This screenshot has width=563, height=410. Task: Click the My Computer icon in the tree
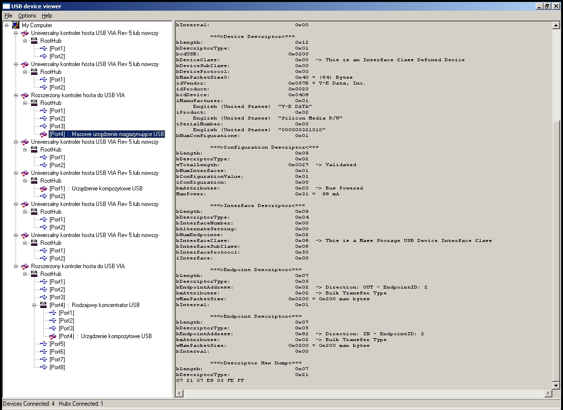coord(16,25)
